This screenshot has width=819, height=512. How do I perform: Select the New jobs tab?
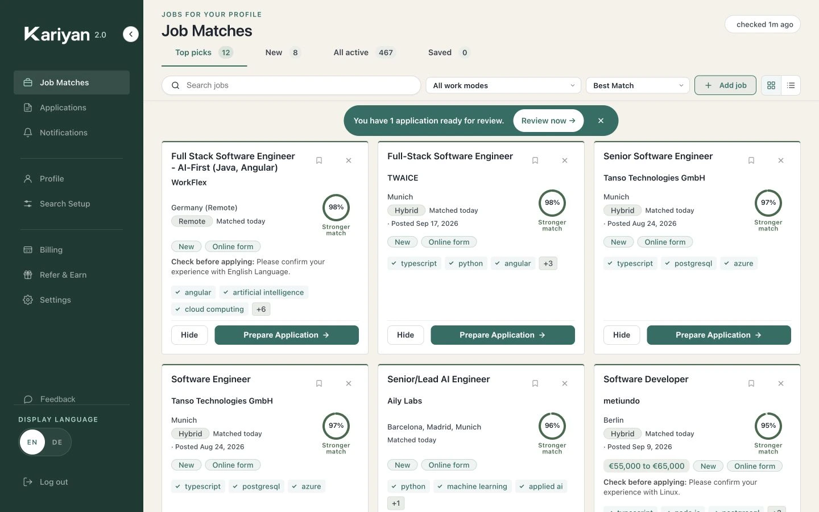point(283,53)
